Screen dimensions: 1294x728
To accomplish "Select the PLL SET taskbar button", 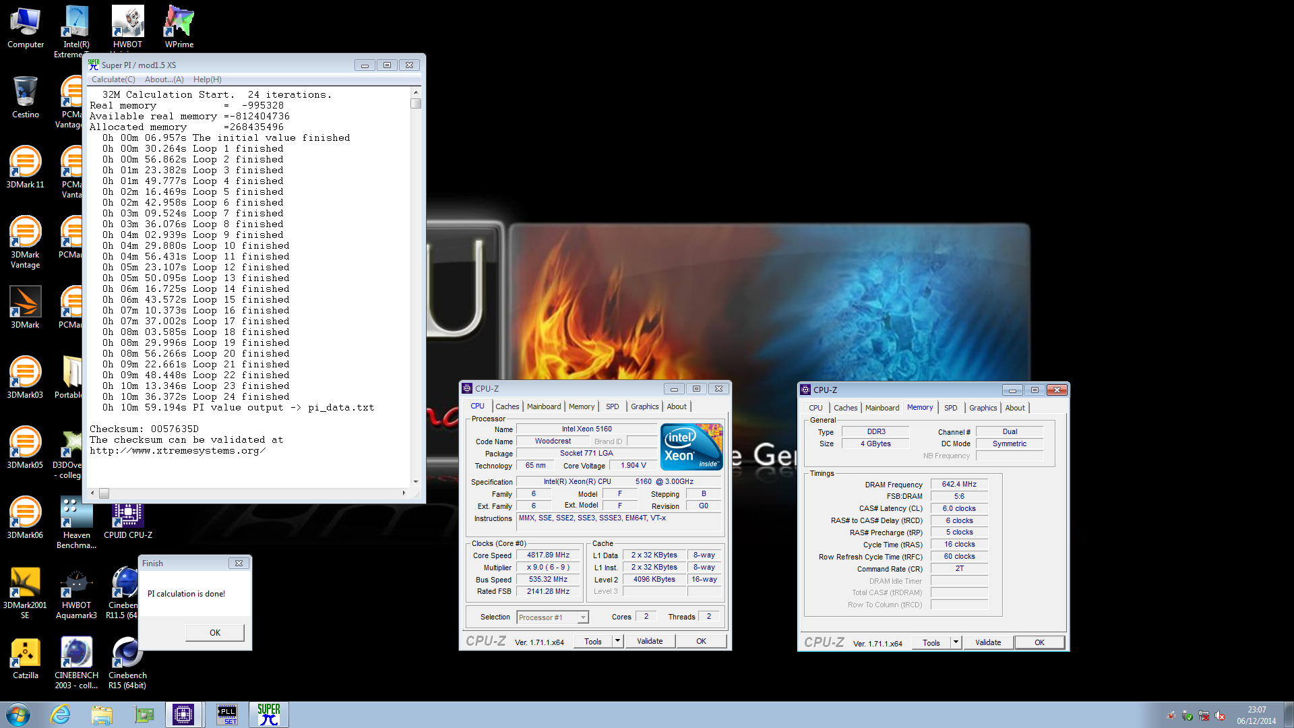I will point(226,715).
